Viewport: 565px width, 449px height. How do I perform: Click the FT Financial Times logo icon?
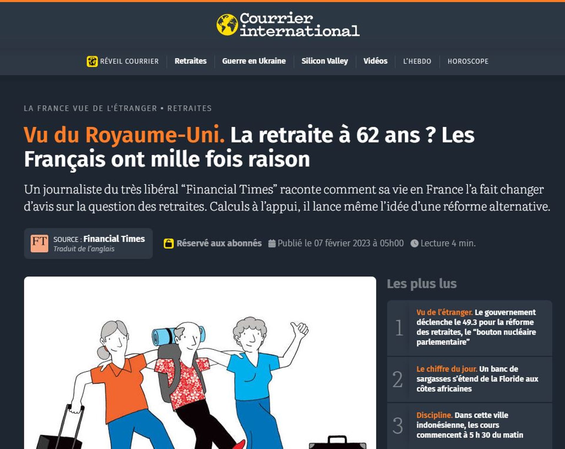pos(39,243)
